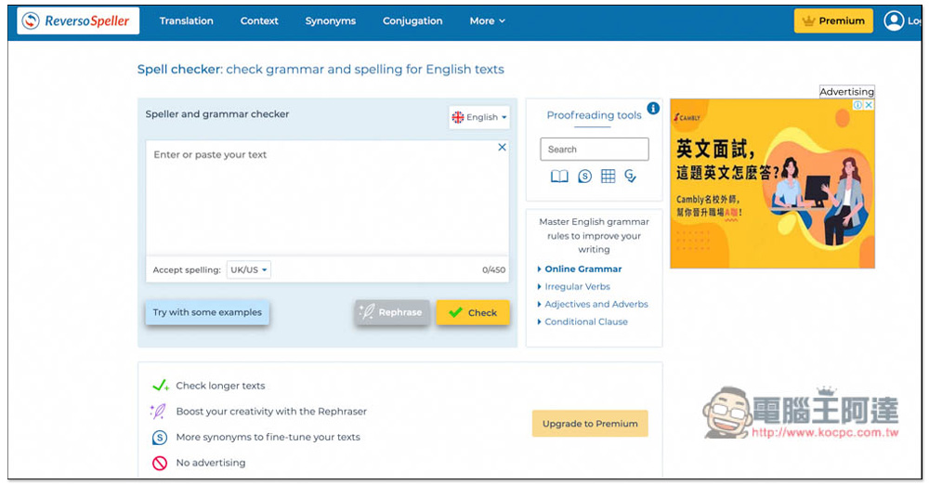Screen dimensions: 929x485
Task: Click the Rephrase button
Action: pyautogui.click(x=392, y=312)
